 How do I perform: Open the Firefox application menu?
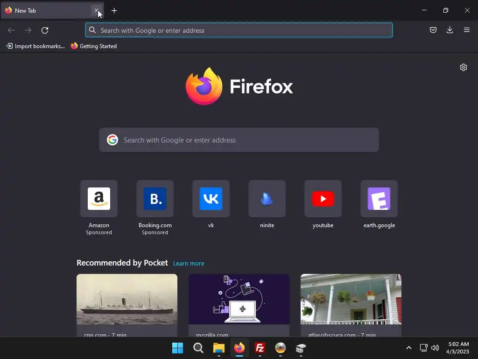(x=466, y=30)
